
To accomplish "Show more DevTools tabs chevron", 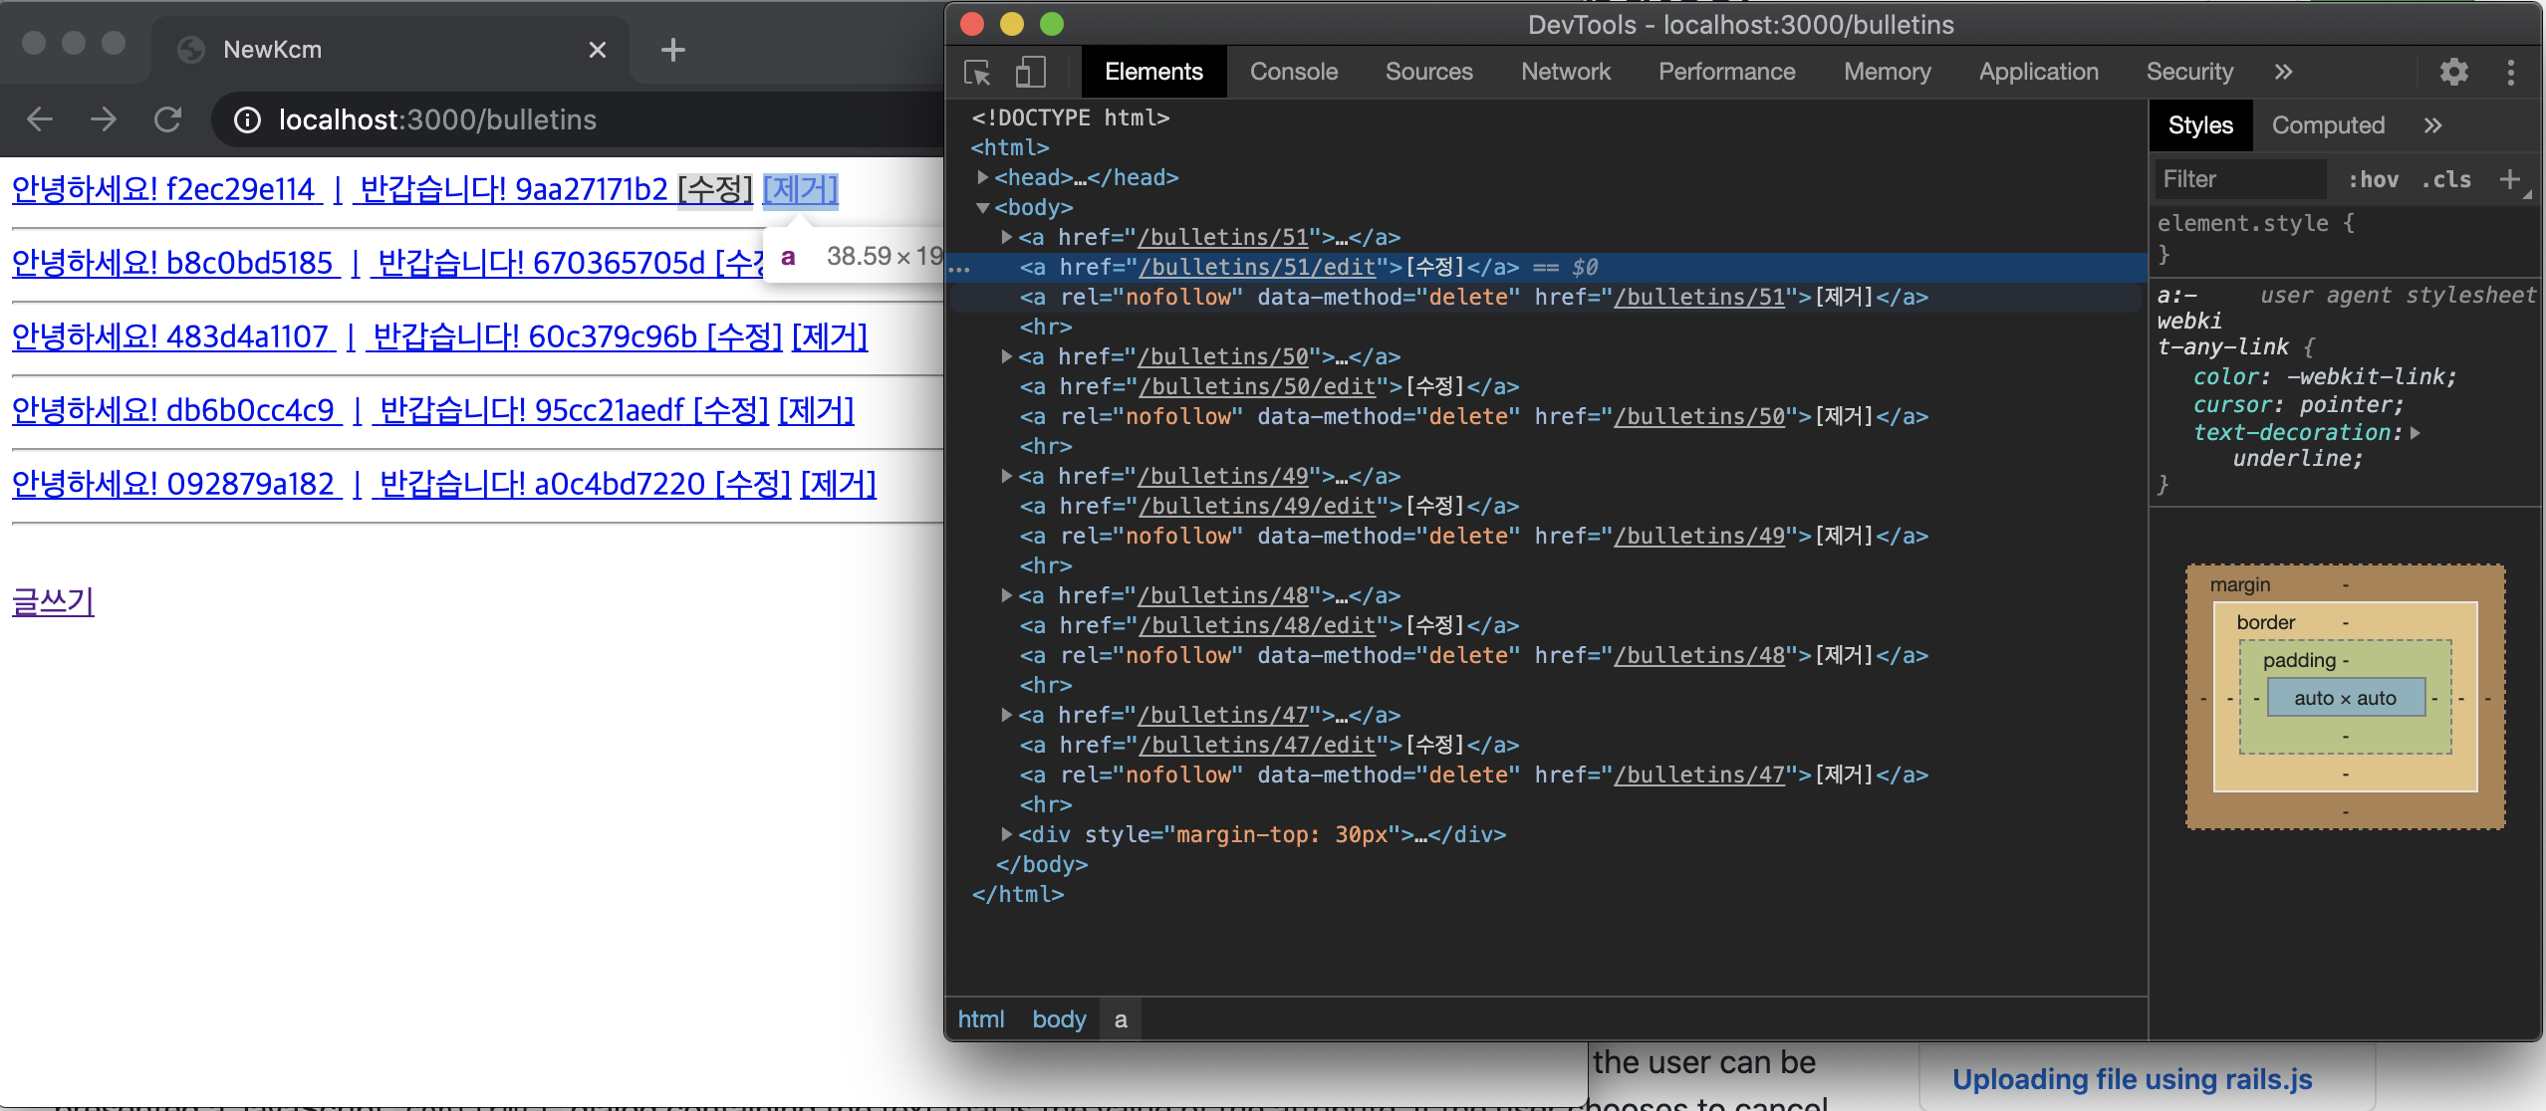I will point(2283,72).
